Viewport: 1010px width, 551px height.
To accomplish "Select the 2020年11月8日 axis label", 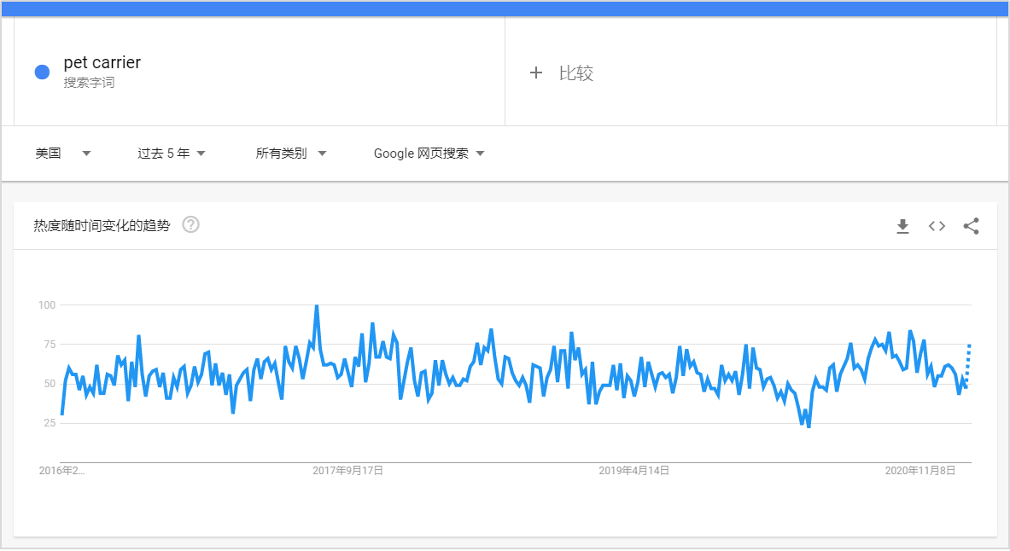I will pyautogui.click(x=920, y=471).
